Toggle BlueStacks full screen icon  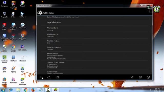click(140, 77)
